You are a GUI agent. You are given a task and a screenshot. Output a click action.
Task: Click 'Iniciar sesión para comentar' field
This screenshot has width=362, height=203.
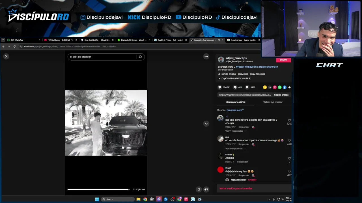click(254, 188)
